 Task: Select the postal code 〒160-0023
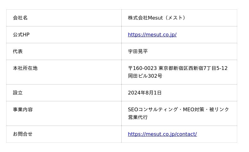[x=142, y=68]
